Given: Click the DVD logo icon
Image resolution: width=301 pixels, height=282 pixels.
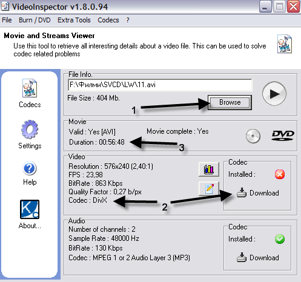Looking at the screenshot, I should click(x=283, y=136).
